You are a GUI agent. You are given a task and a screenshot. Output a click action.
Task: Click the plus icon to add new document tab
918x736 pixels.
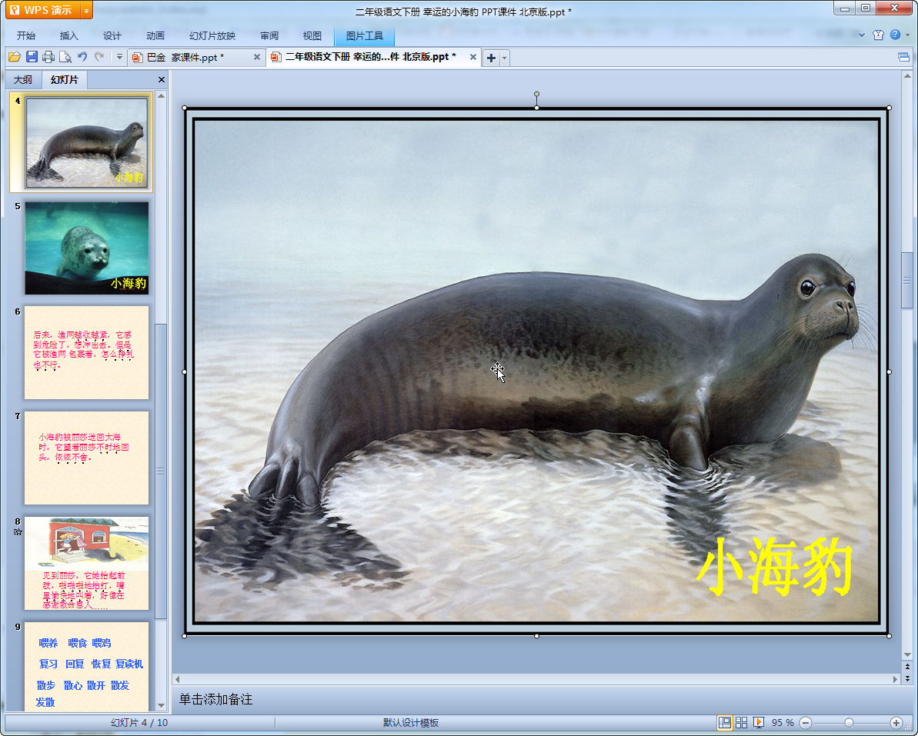click(x=491, y=58)
